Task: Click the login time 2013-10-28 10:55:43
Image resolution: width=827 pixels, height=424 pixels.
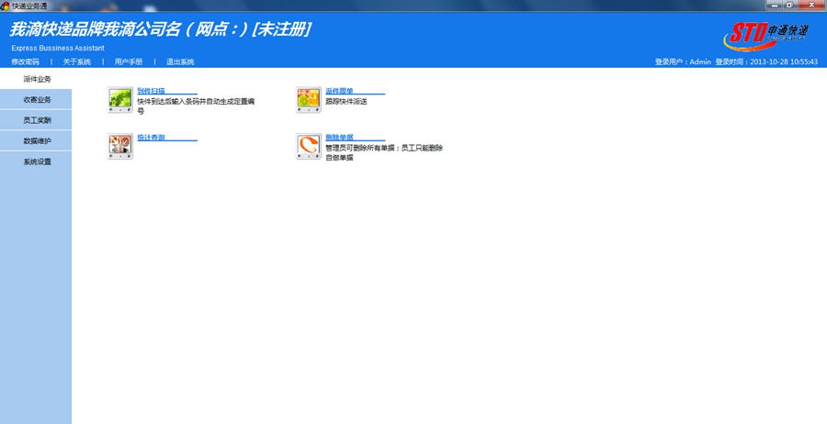Action: pos(784,61)
